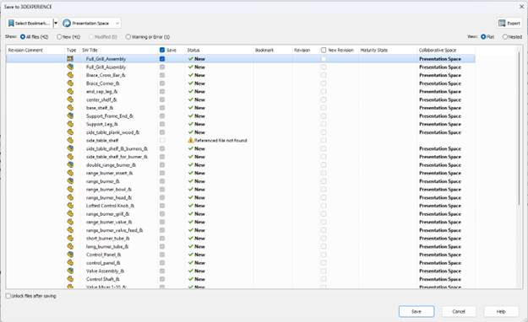Click the part icon beside base_shelf_&
The width and height of the screenshot is (528, 322).
point(70,108)
